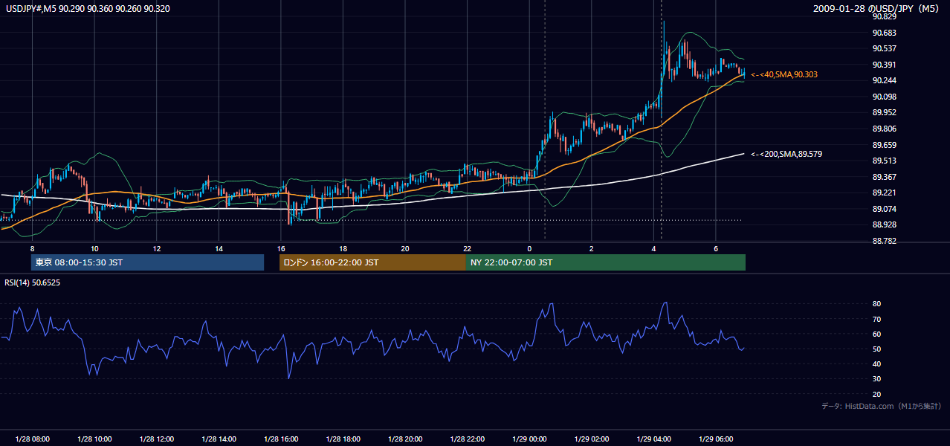The width and height of the screenshot is (950, 446).
Task: Click hour label 8 under the price chart
Action: (32, 248)
